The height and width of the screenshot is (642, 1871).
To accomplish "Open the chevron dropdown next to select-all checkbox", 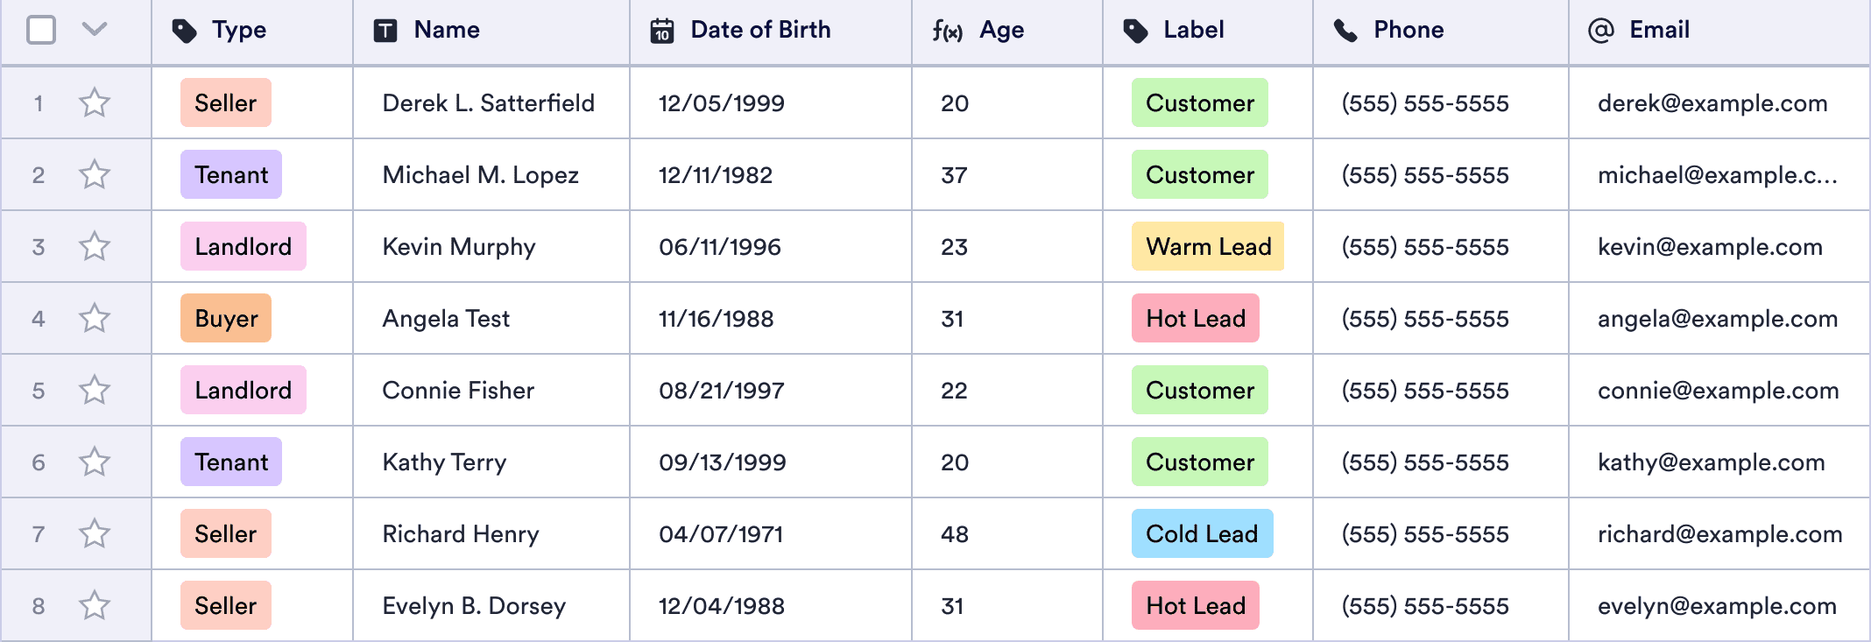I will coord(95,30).
